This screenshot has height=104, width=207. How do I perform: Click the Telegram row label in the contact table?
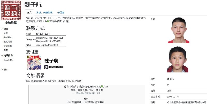tap(31, 39)
